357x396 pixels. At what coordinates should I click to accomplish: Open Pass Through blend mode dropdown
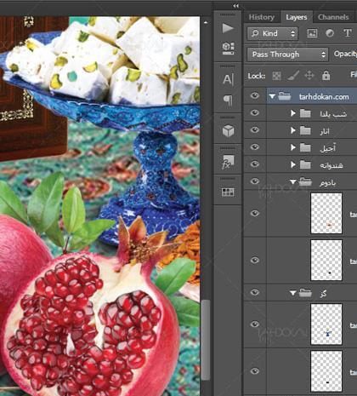287,55
